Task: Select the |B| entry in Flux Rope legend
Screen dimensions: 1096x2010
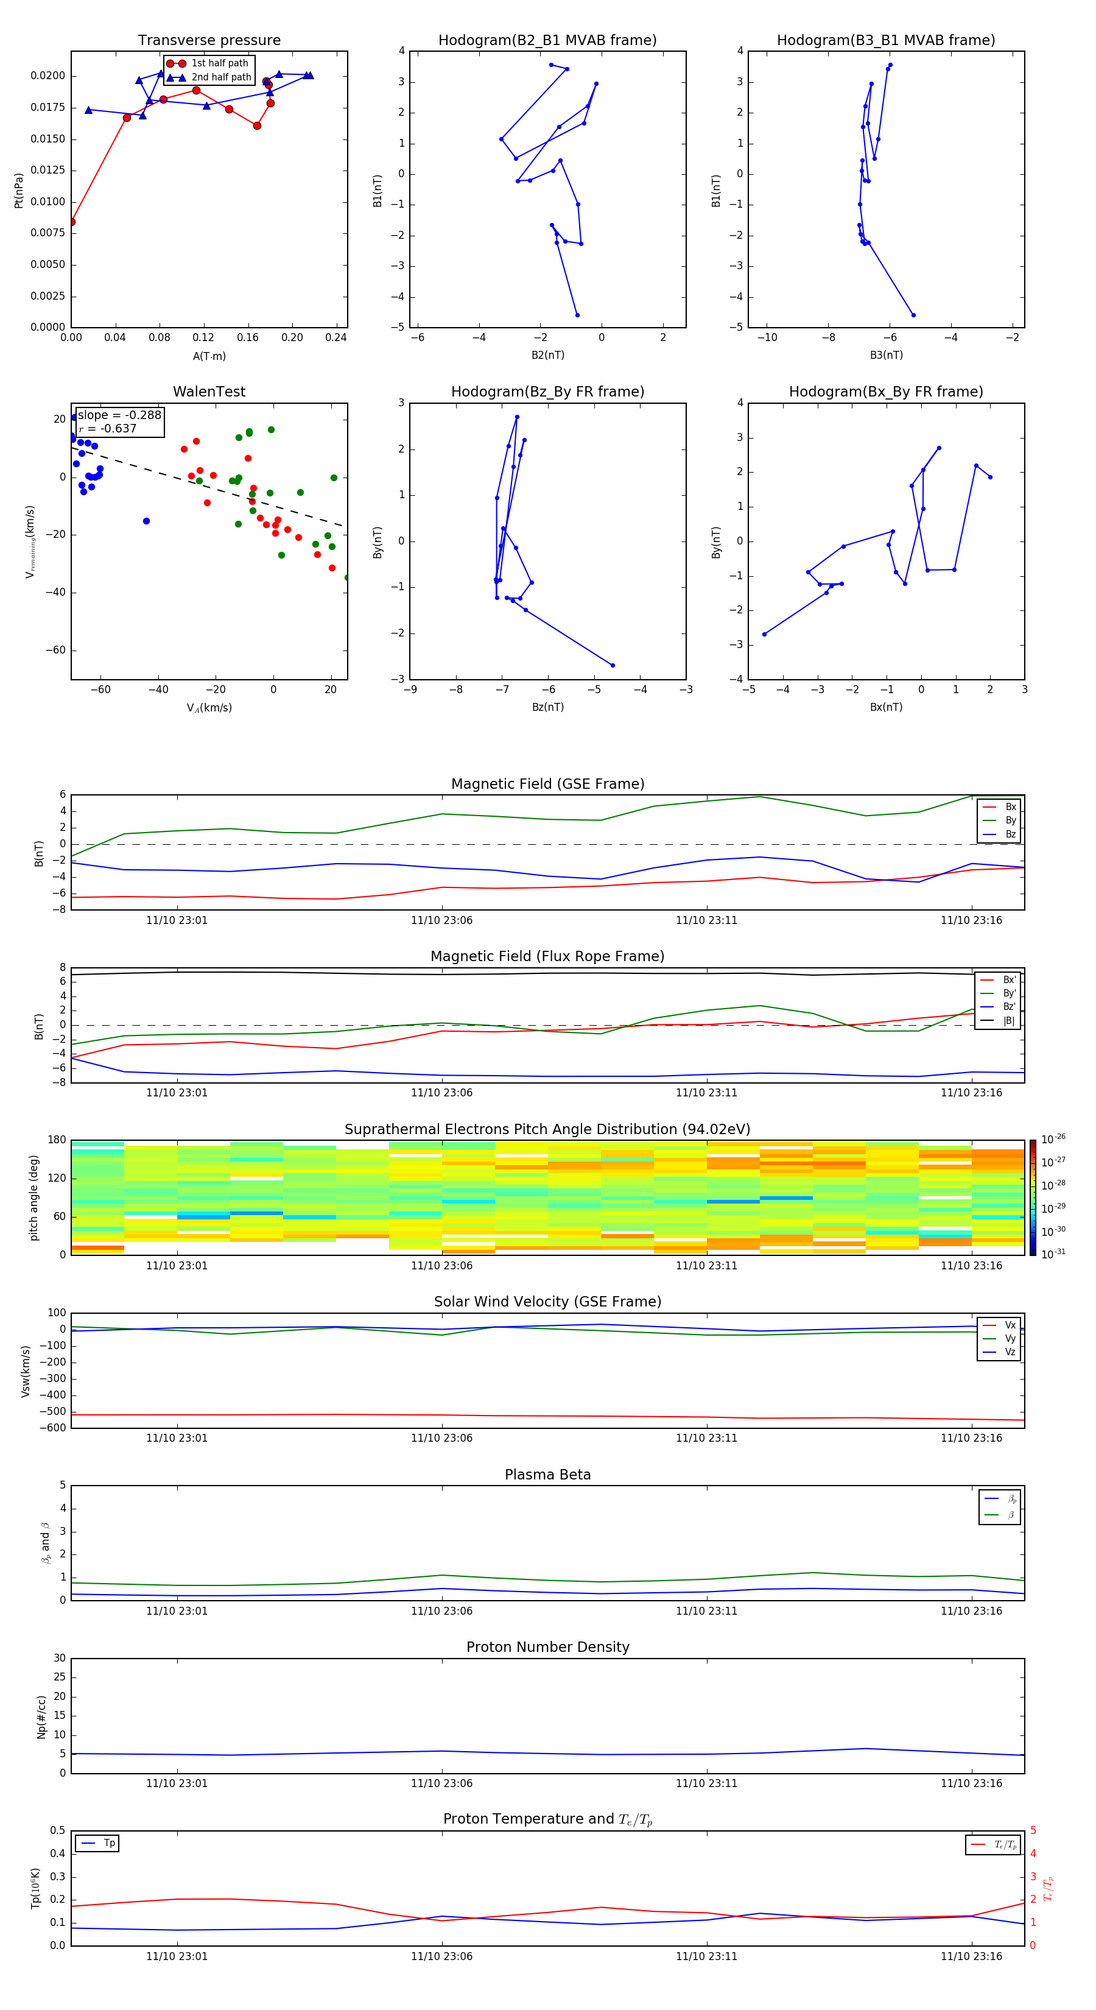Action: pyautogui.click(x=998, y=1021)
